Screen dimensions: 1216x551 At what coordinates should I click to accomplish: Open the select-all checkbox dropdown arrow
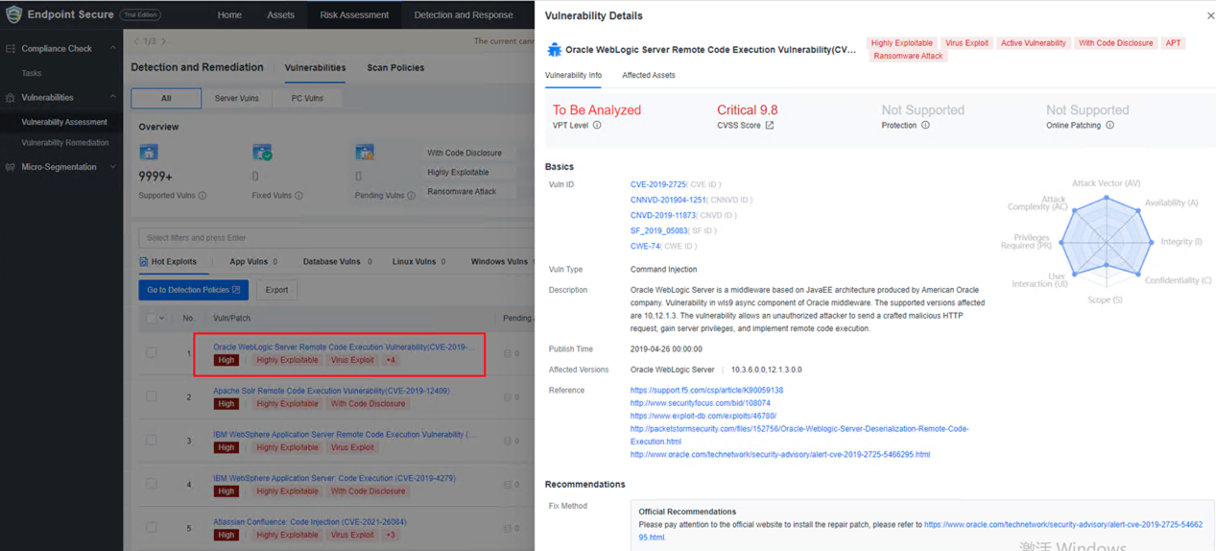(x=162, y=319)
